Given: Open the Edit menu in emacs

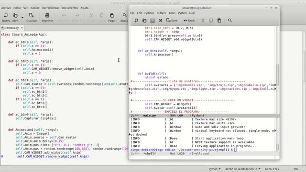Looking at the screenshot, I should tap(139, 13).
